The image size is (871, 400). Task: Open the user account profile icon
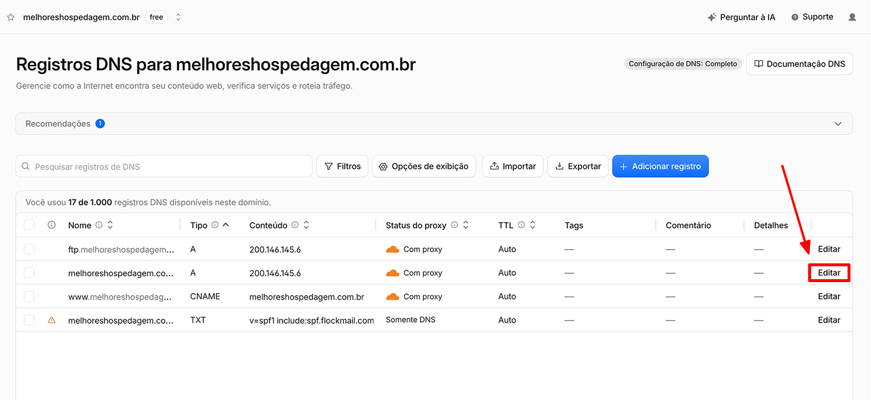[x=852, y=17]
